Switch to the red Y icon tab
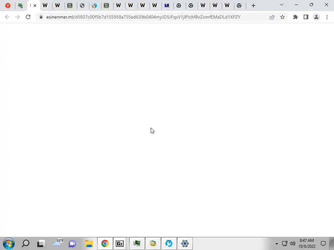Viewport: 334px width, 250px height. point(8,6)
